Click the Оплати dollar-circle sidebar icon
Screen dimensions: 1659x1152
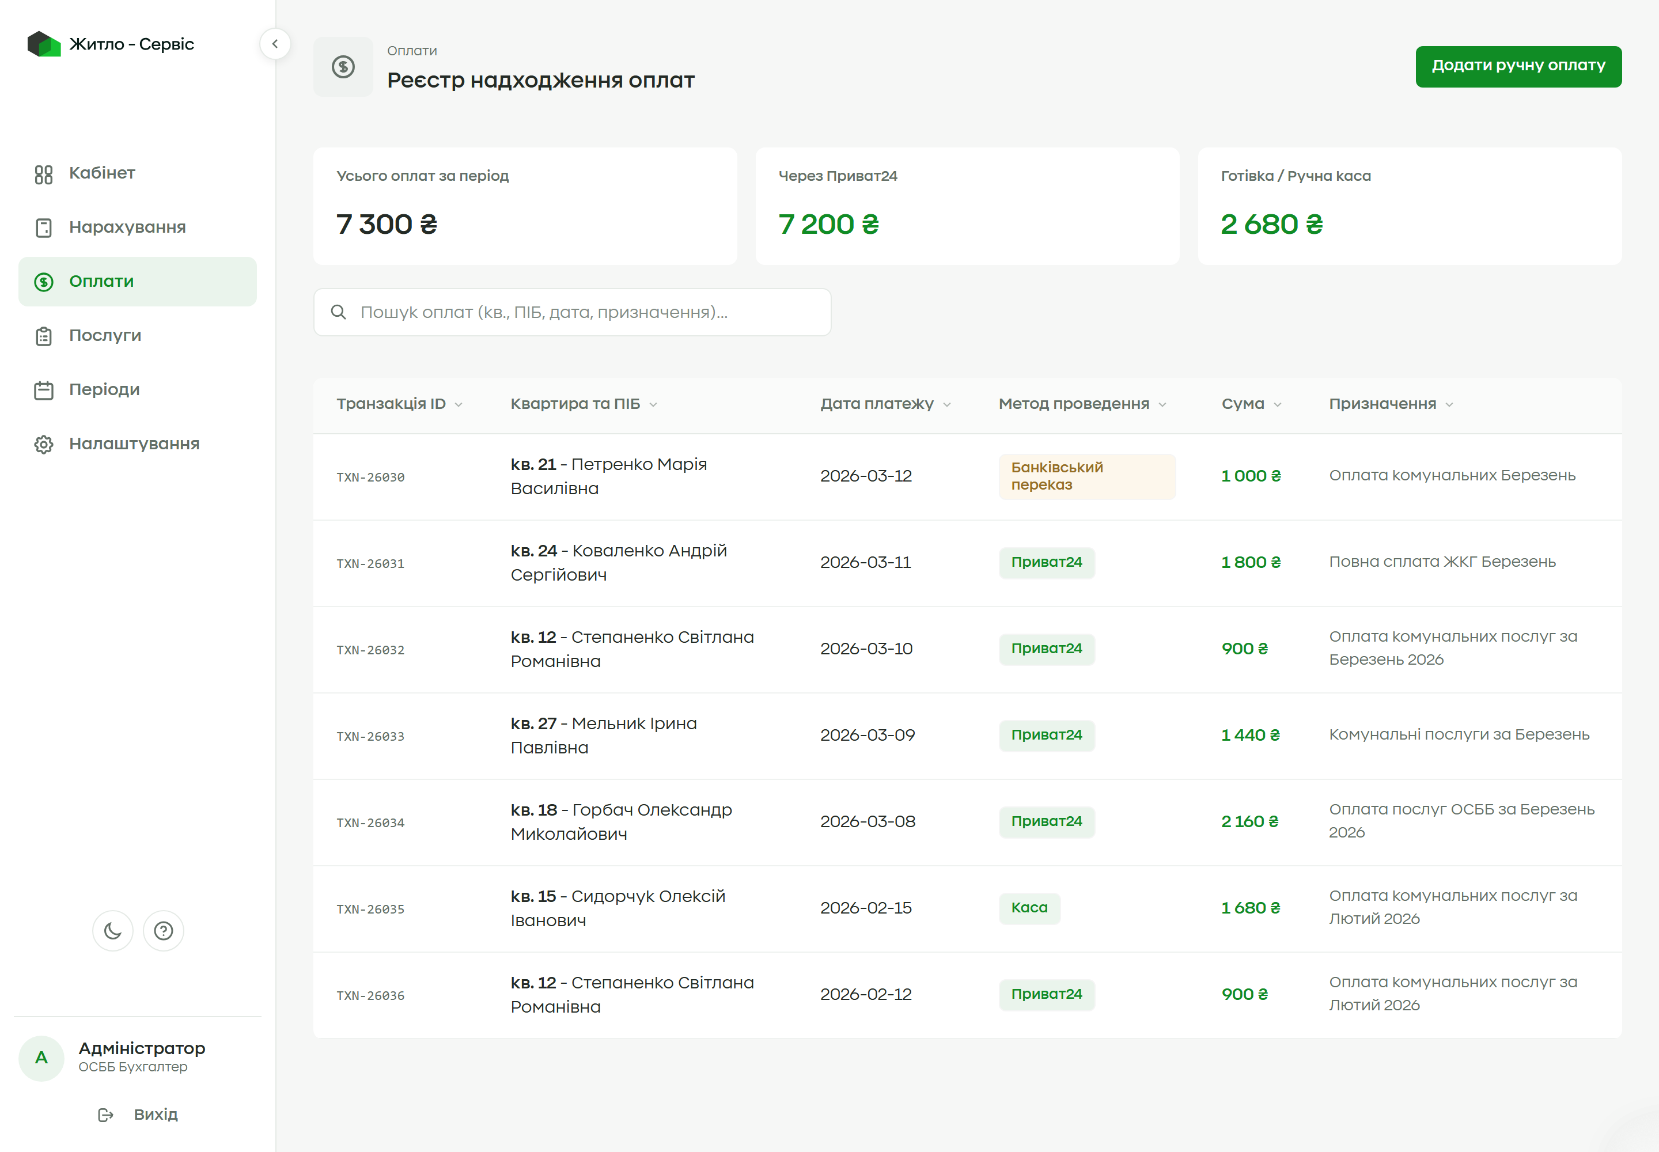[43, 282]
